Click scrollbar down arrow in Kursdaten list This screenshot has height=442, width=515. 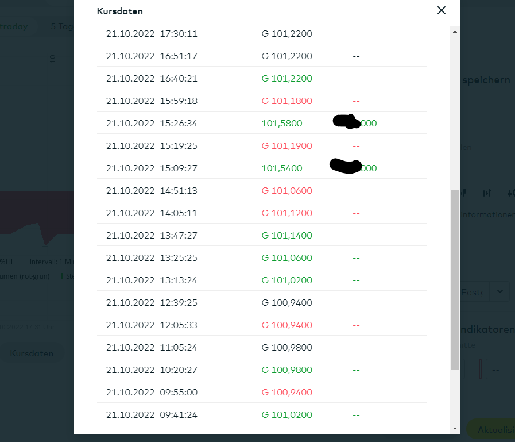click(455, 429)
